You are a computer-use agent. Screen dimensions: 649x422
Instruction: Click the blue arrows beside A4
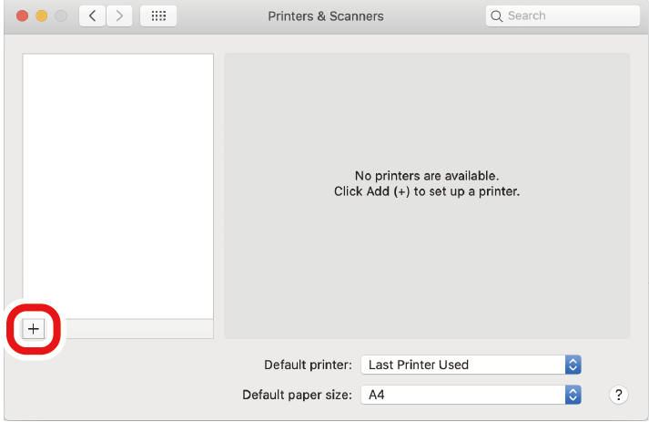tap(573, 396)
